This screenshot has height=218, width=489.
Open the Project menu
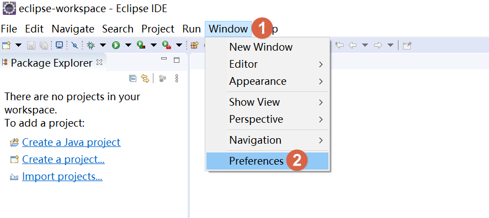point(158,29)
